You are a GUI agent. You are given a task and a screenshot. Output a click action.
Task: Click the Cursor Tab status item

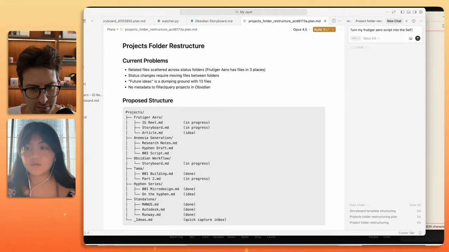point(406,233)
